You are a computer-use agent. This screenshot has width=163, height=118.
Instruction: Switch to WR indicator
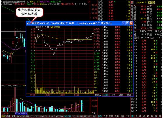tap(78, 116)
